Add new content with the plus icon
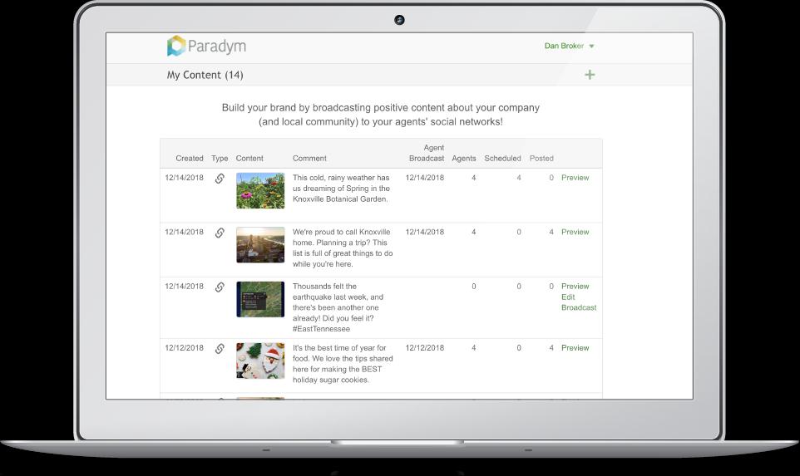The width and height of the screenshot is (800, 476). point(590,75)
